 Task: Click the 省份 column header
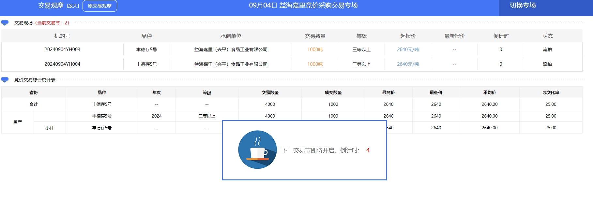pyautogui.click(x=34, y=92)
